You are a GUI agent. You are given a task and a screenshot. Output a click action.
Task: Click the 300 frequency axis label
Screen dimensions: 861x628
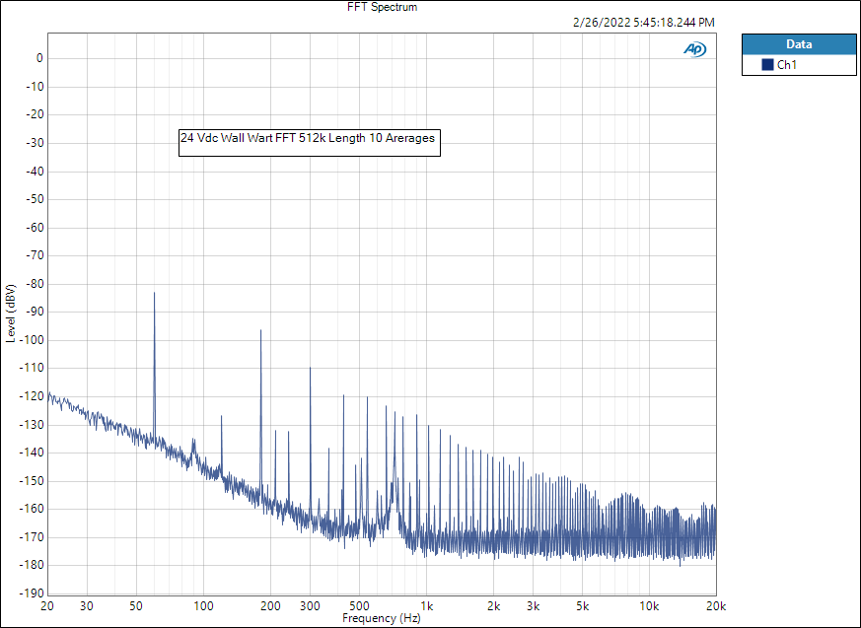(310, 606)
